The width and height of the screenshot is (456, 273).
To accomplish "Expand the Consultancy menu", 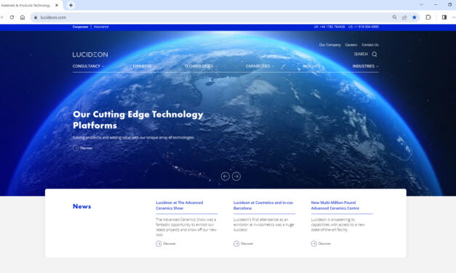I will pos(88,66).
